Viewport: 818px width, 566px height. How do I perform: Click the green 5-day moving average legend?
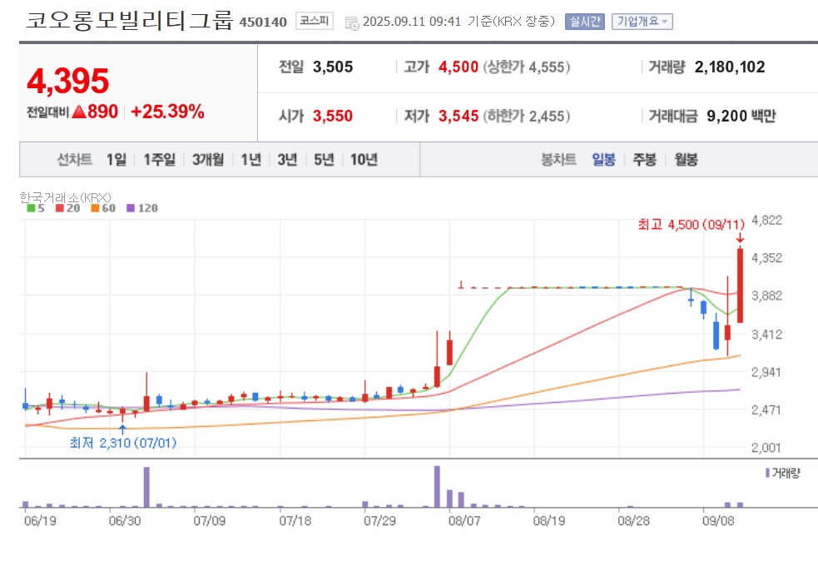[36, 208]
